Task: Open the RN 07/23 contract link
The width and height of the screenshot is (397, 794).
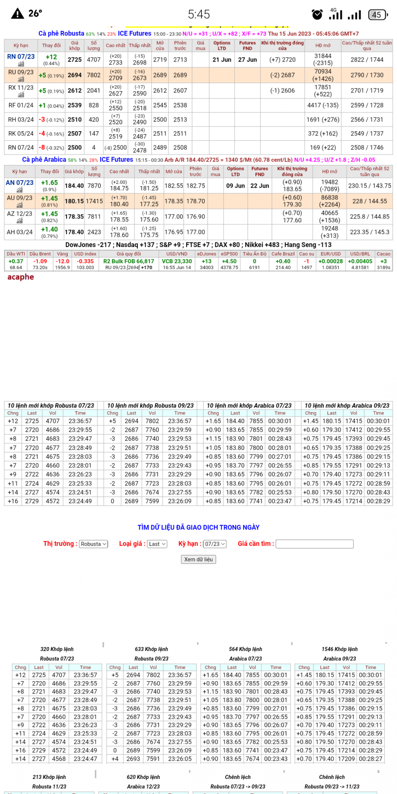Action: coord(21,56)
